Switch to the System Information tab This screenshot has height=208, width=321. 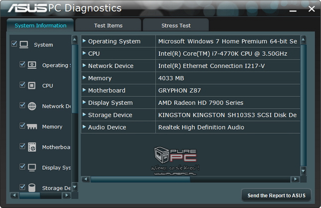pos(40,25)
